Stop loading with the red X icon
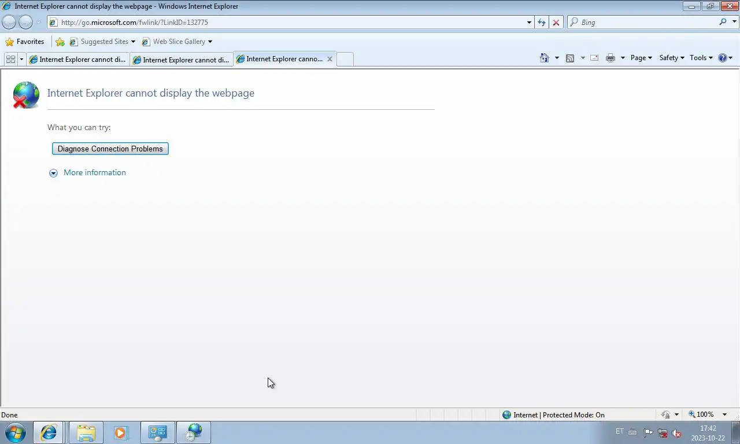 pos(556,22)
